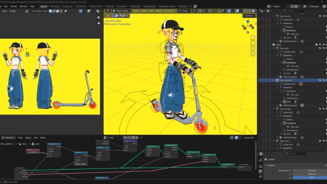Open the pivot point dropdown in viewport header
This screenshot has height=184, width=327.
click(x=195, y=11)
